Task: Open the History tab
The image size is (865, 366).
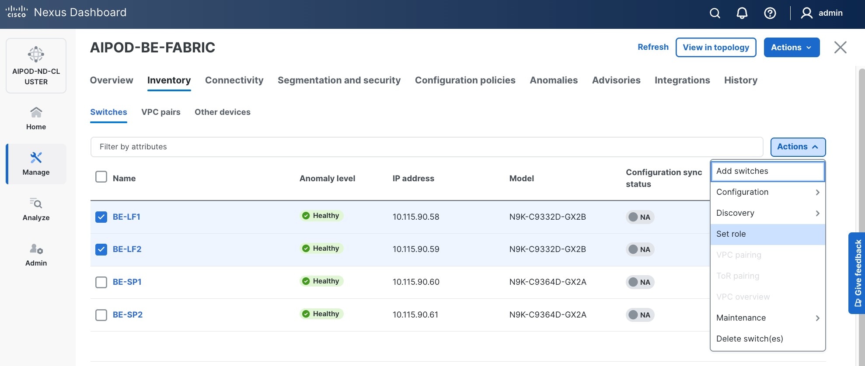Action: [x=741, y=80]
